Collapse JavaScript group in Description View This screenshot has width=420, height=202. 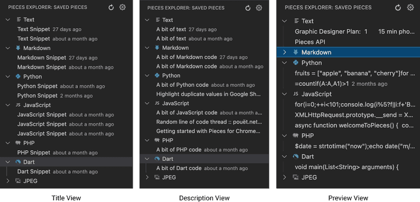tap(147, 103)
